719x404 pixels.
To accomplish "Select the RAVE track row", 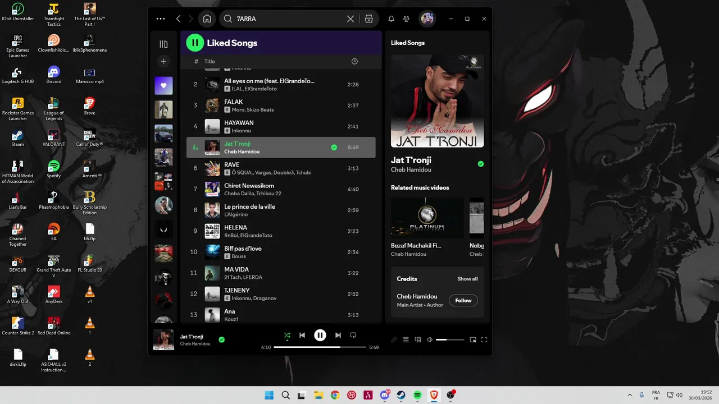I will pos(281,168).
